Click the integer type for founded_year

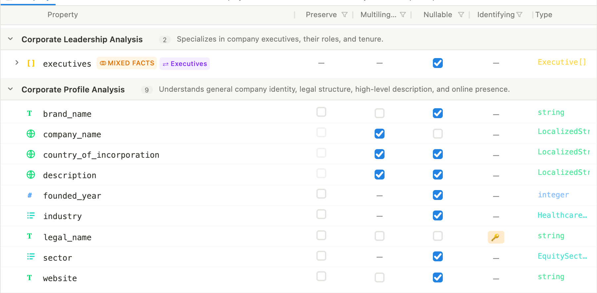(553, 195)
